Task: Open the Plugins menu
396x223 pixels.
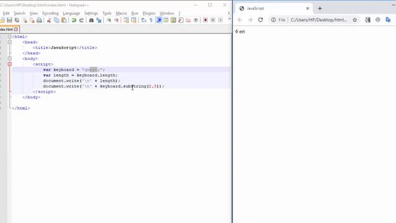Action: point(149,14)
